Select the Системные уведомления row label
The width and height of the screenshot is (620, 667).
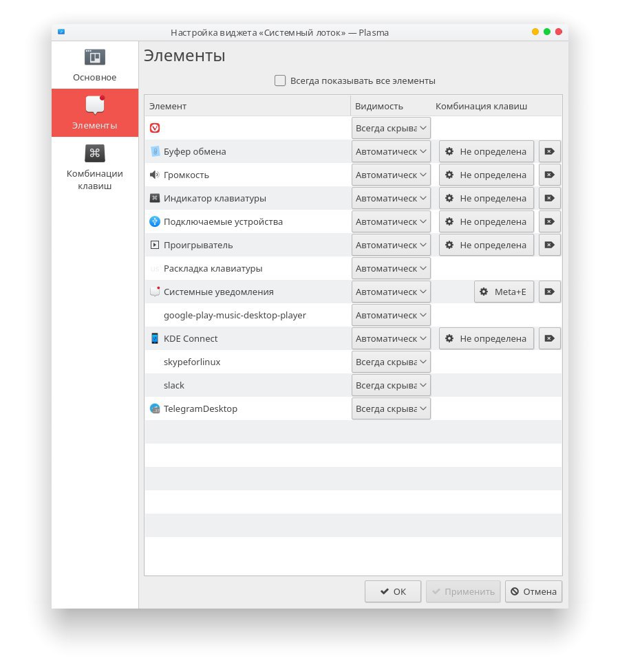coord(218,292)
